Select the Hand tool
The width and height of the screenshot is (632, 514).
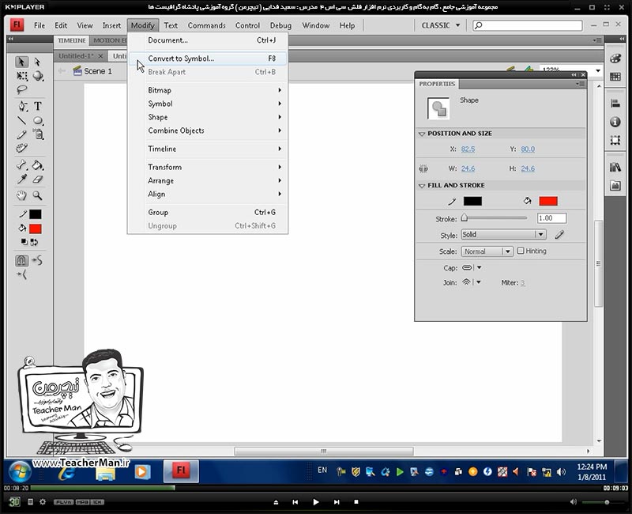22,195
